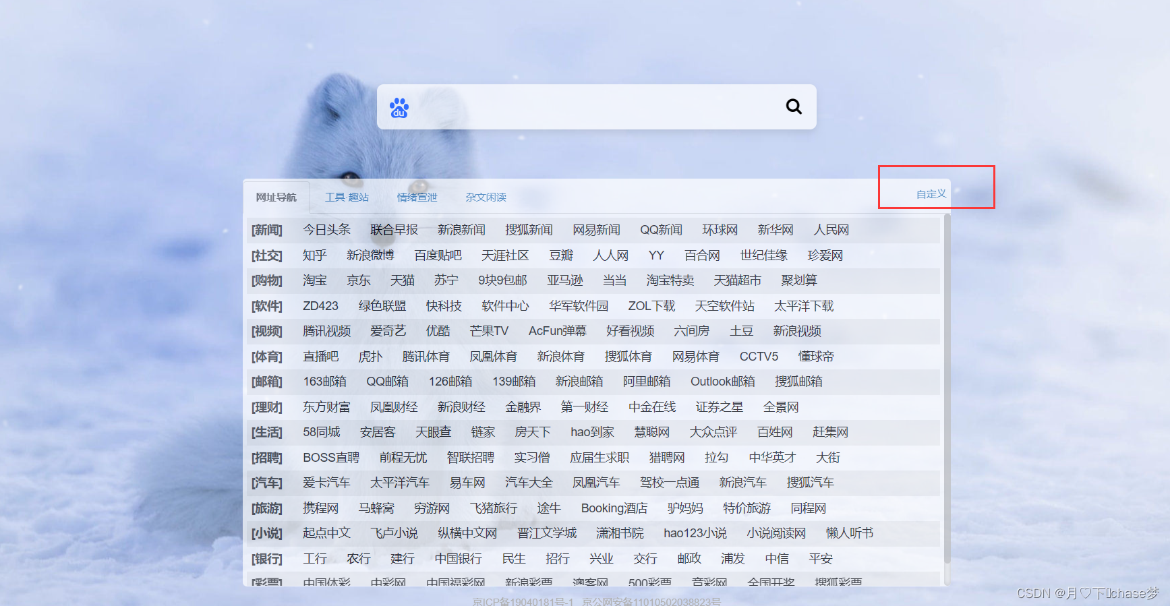Open 爱奇艺 link

[388, 331]
